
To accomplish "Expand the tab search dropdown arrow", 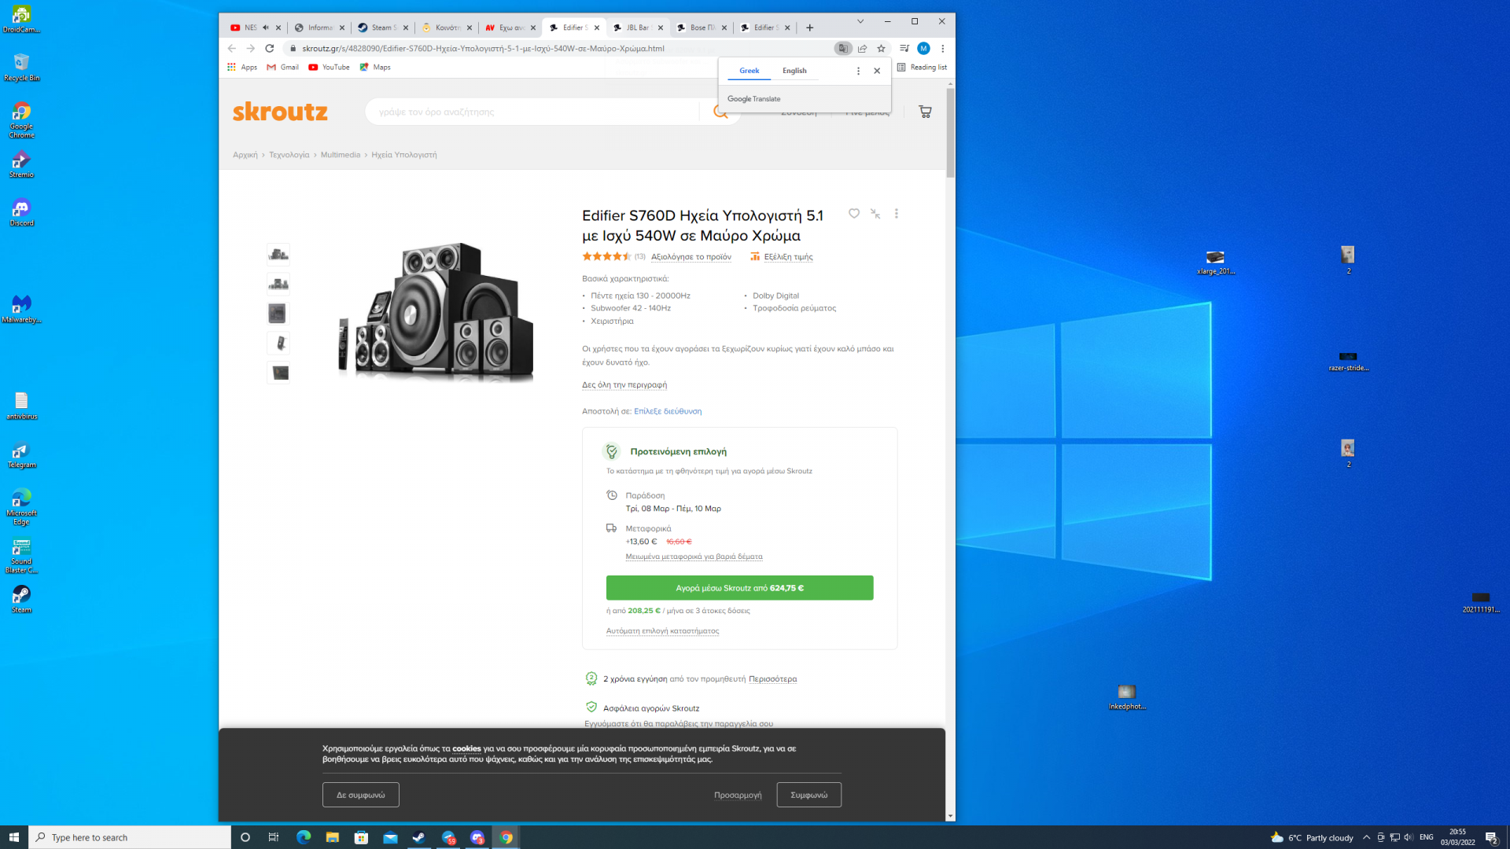I will [x=860, y=21].
